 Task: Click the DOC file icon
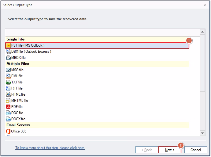(x=8, y=113)
